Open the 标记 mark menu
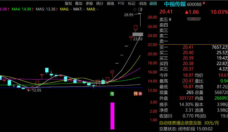Image resolution: width=228 pixels, height=132 pixels. coord(132,4)
